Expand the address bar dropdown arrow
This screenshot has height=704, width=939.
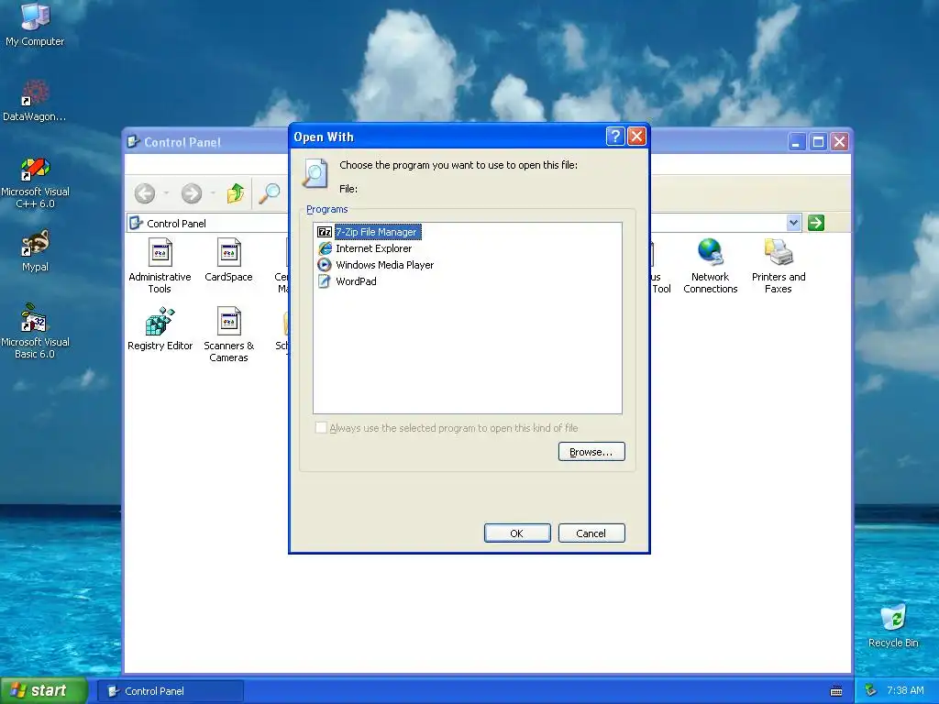click(x=793, y=223)
